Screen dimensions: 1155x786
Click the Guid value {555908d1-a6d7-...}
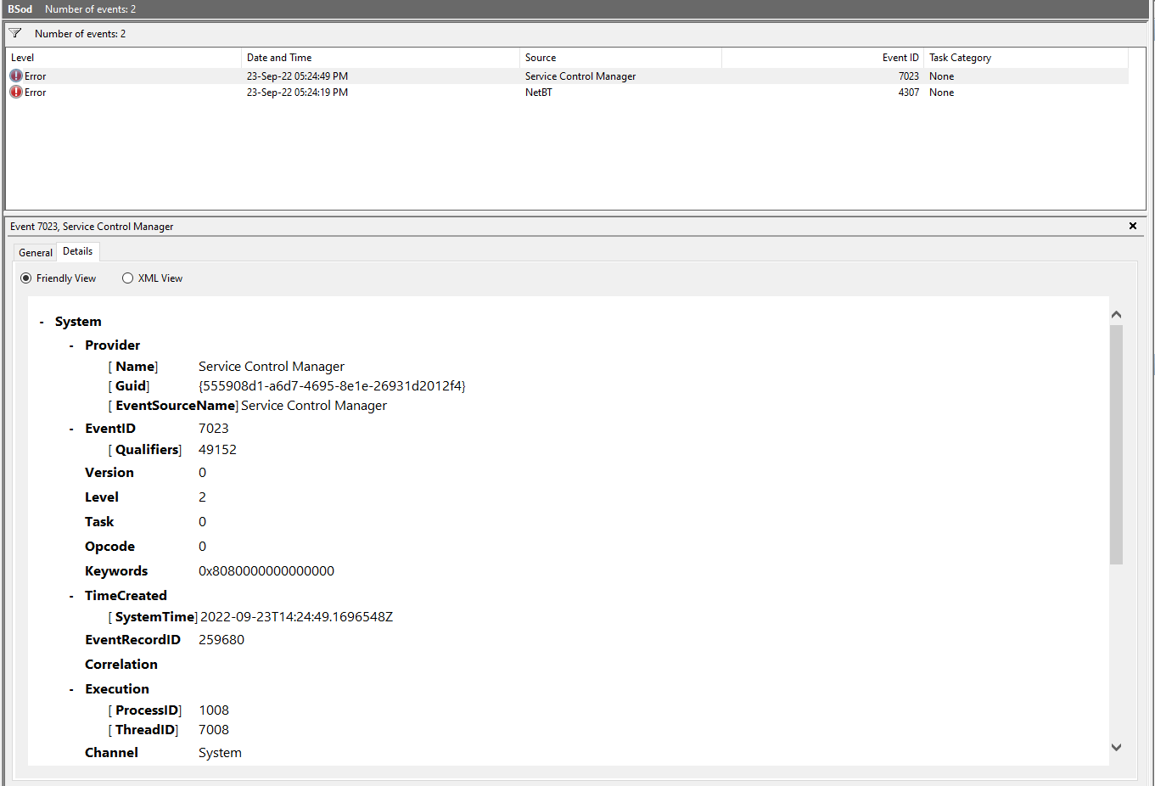332,386
